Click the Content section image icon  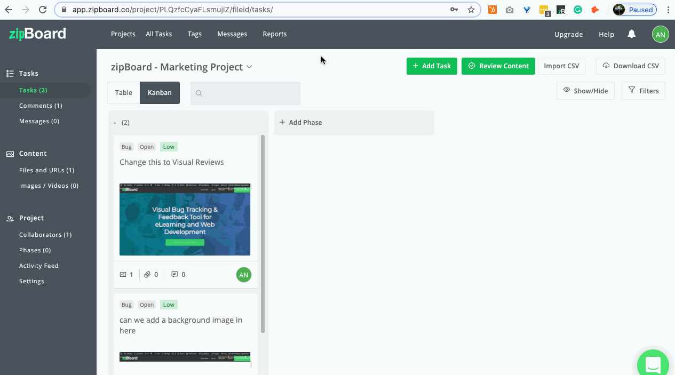coord(10,154)
